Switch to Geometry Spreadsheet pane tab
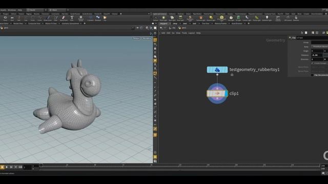The height and width of the screenshot is (184, 328). (x=70, y=24)
